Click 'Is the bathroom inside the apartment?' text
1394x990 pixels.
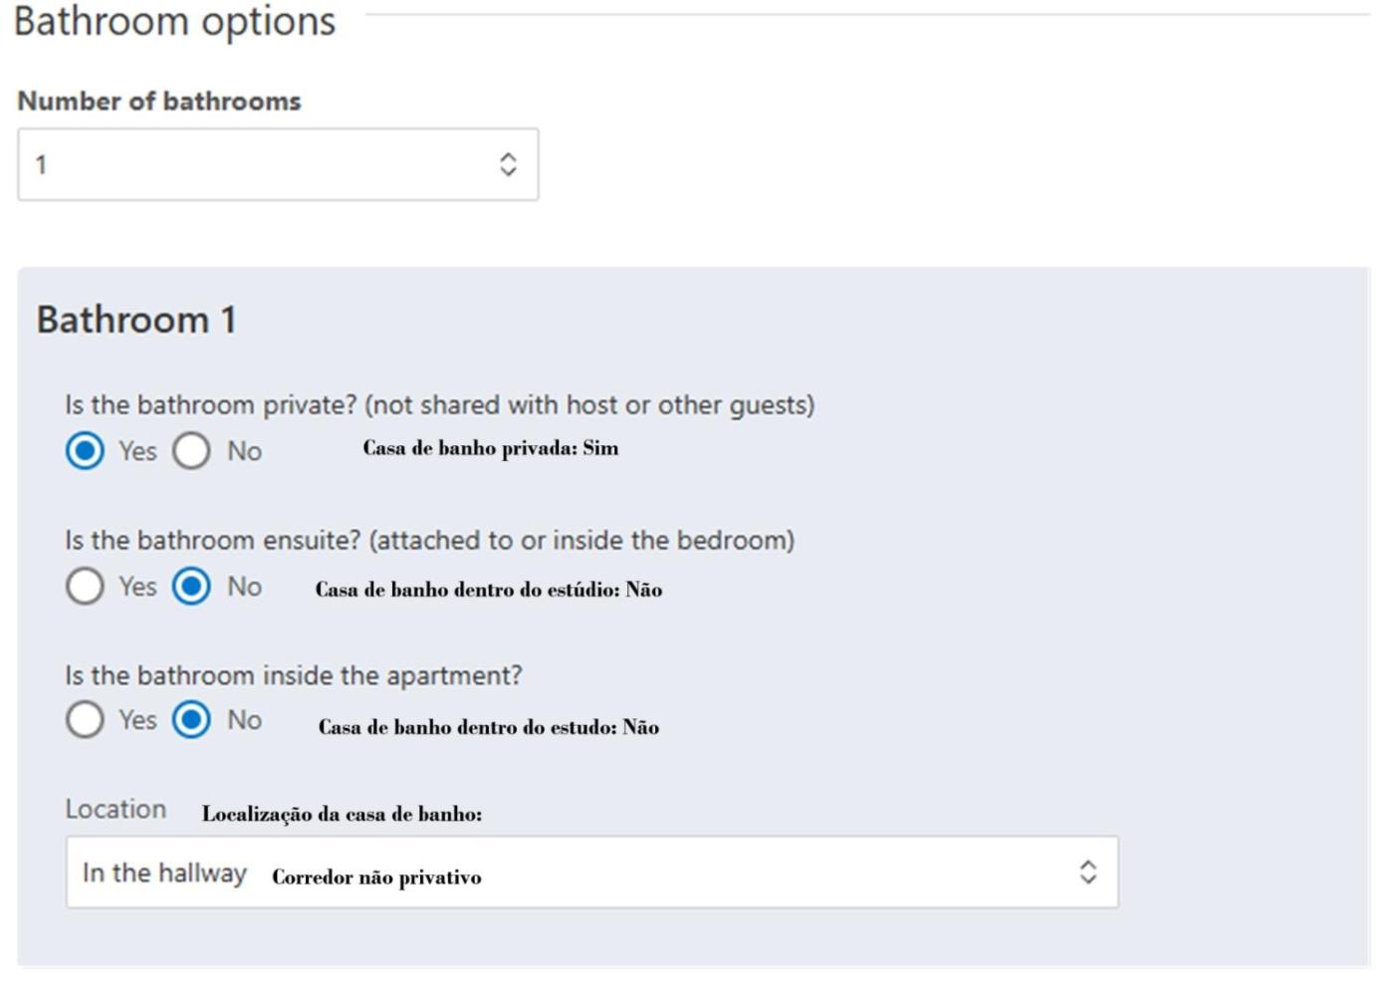(293, 676)
